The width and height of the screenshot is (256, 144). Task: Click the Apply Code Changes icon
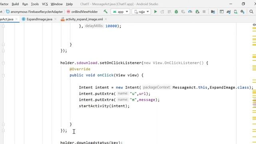click(169, 12)
